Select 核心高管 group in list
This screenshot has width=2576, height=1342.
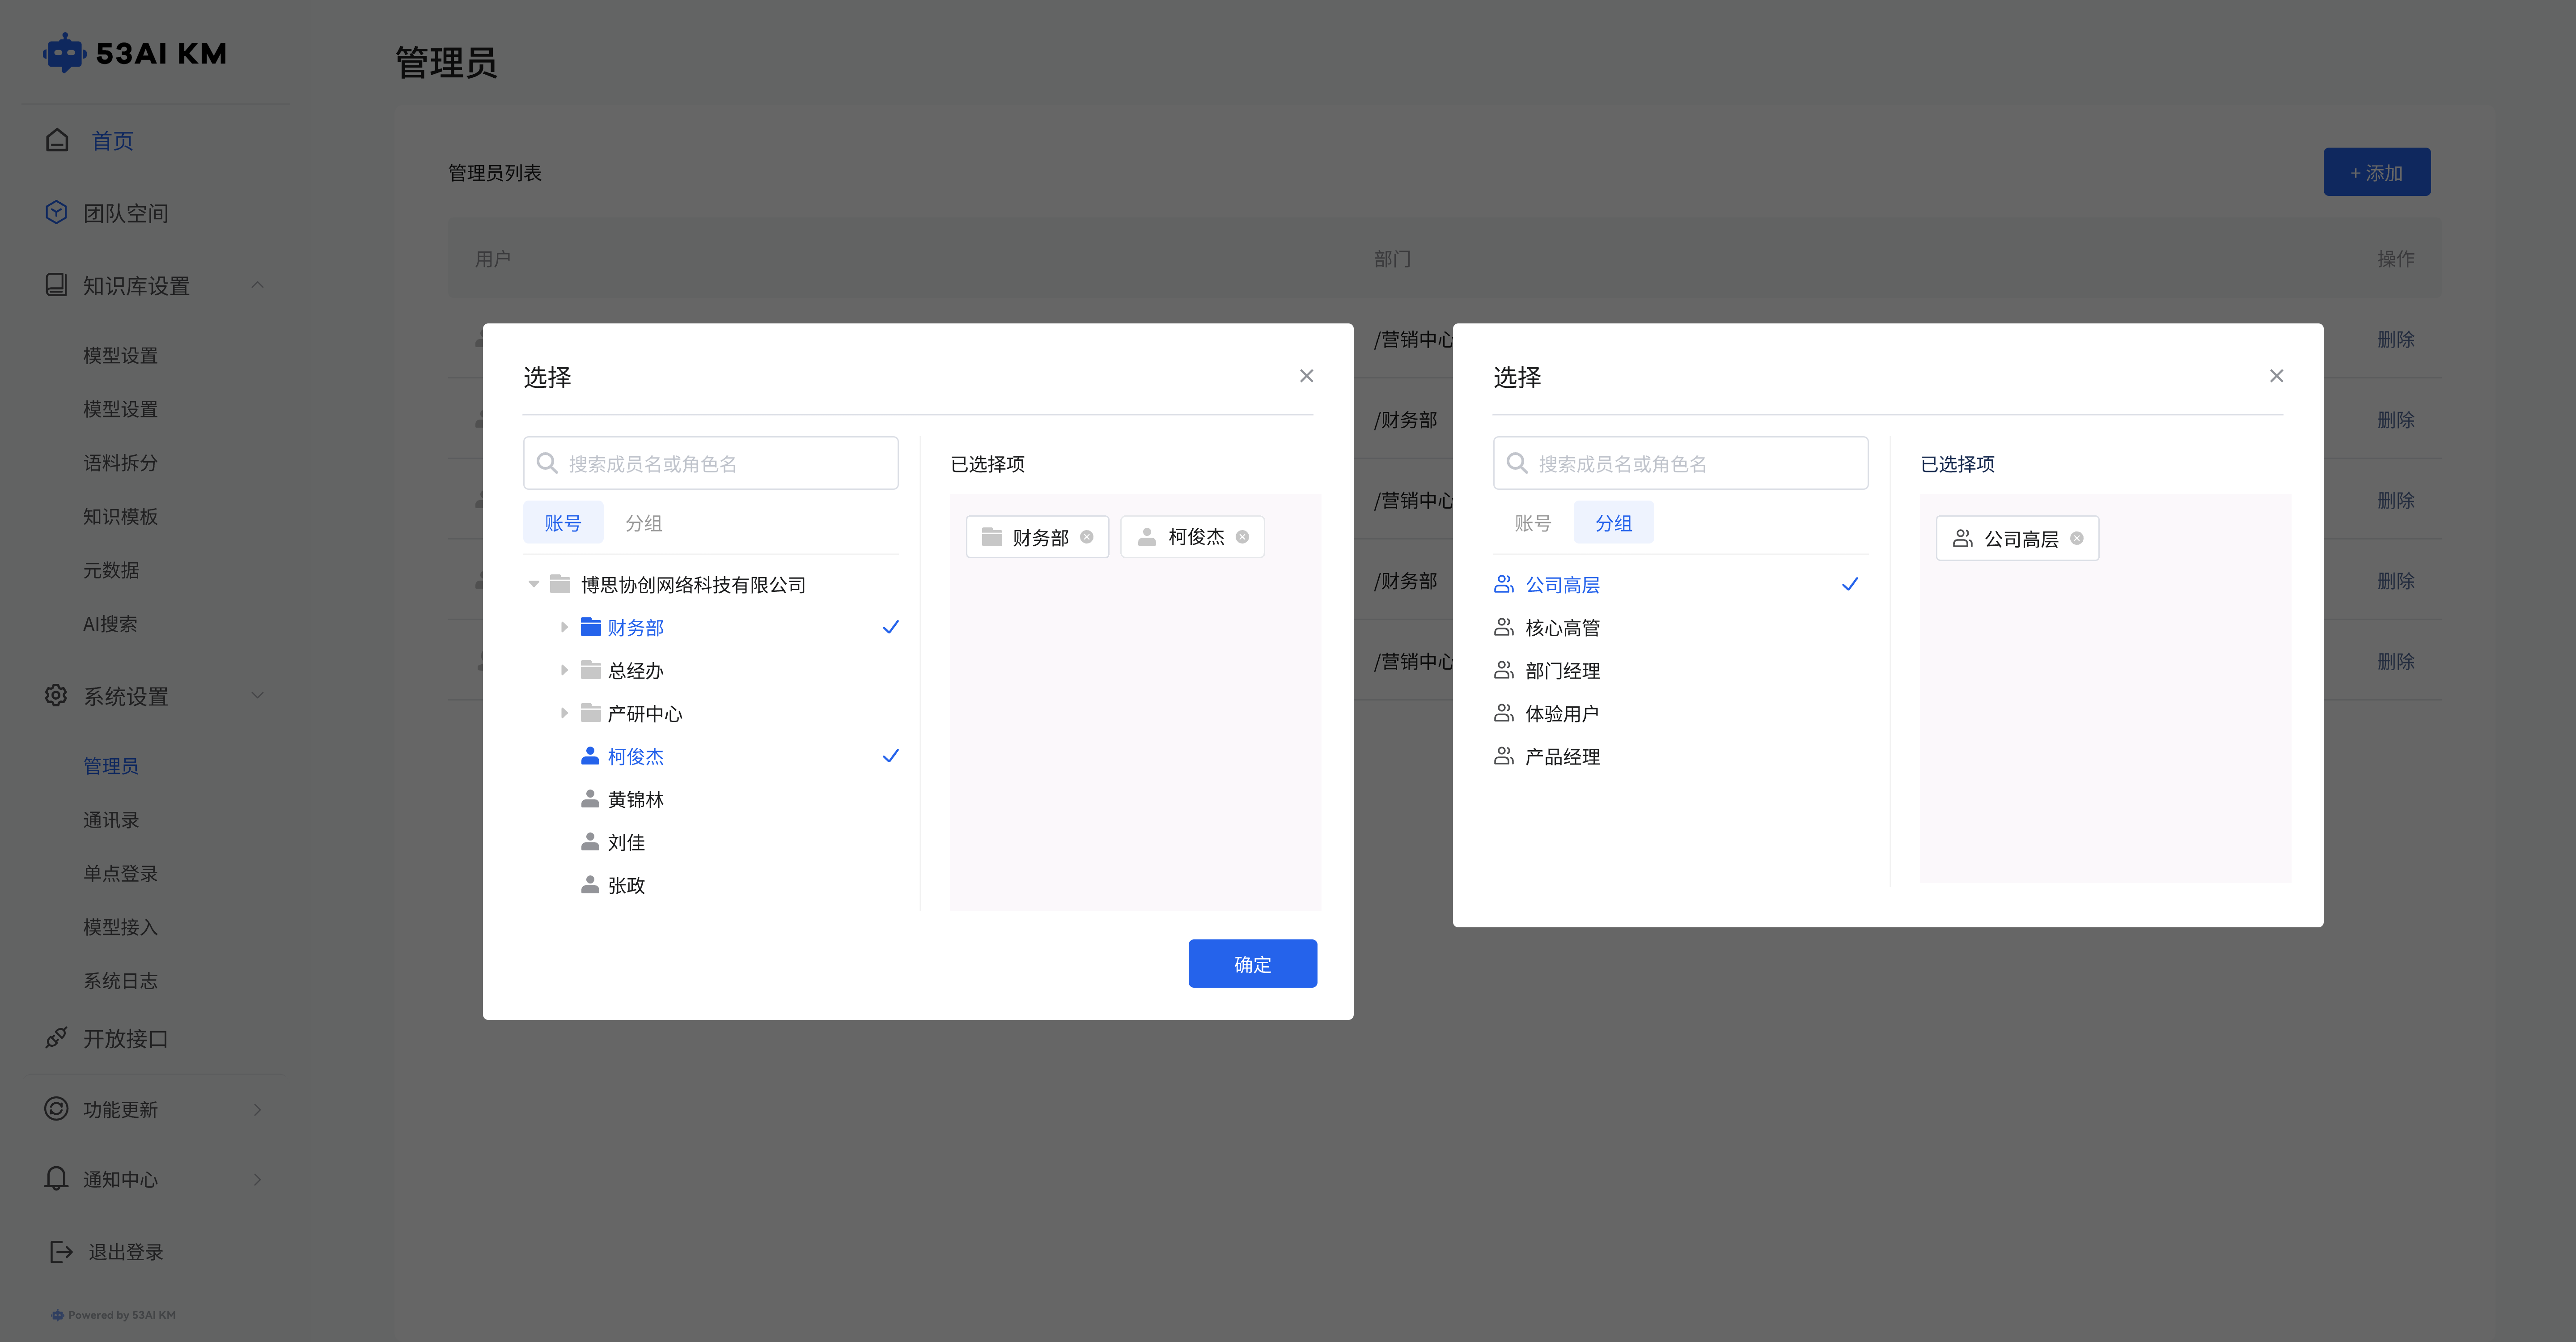(x=1562, y=628)
